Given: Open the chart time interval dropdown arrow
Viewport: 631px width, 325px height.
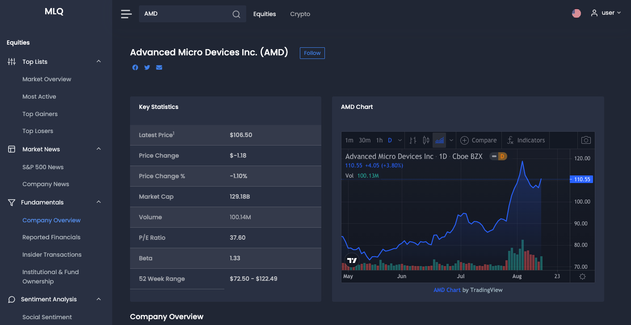Looking at the screenshot, I should (x=400, y=140).
